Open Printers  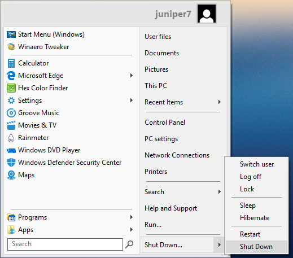pyautogui.click(x=156, y=172)
